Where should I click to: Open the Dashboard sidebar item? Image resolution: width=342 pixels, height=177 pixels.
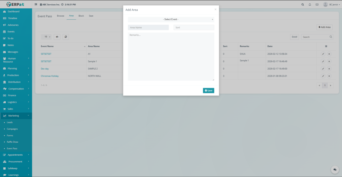16,12
